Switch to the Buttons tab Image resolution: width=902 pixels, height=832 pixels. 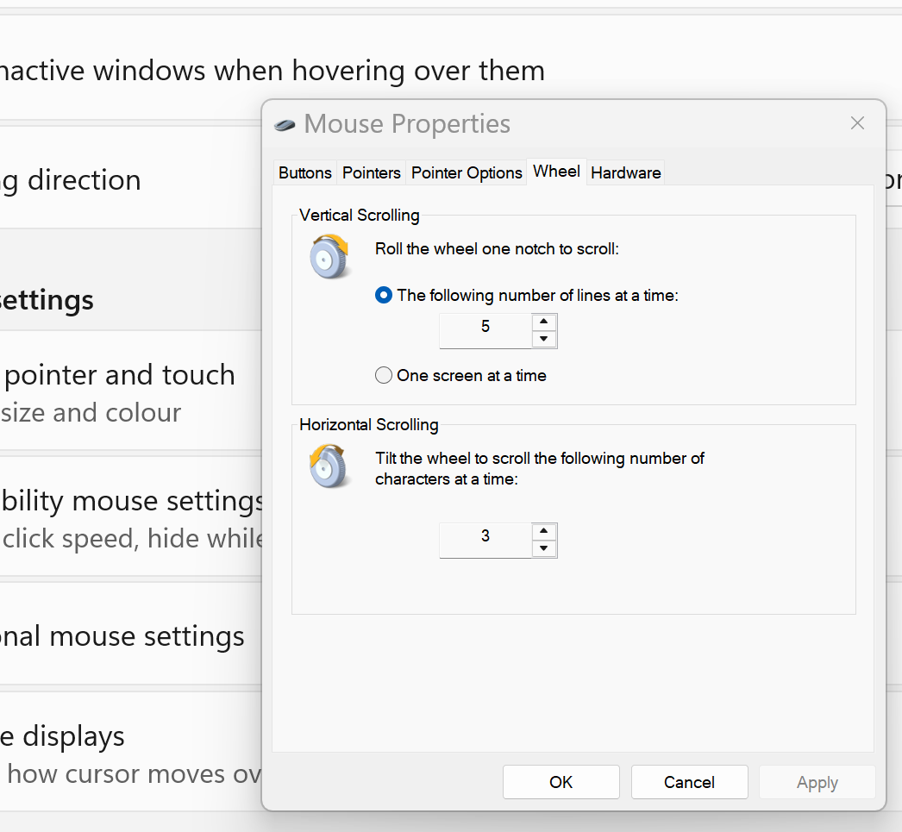304,172
